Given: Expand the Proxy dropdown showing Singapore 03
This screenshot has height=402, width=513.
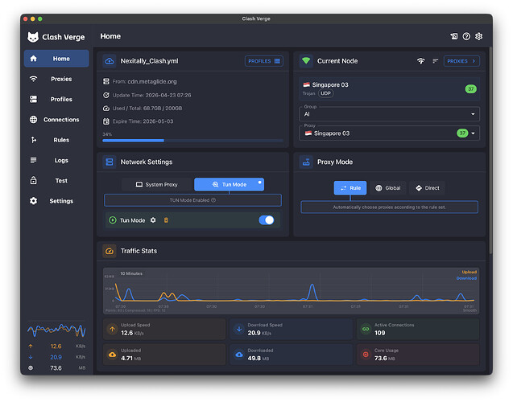Looking at the screenshot, I should (389, 133).
